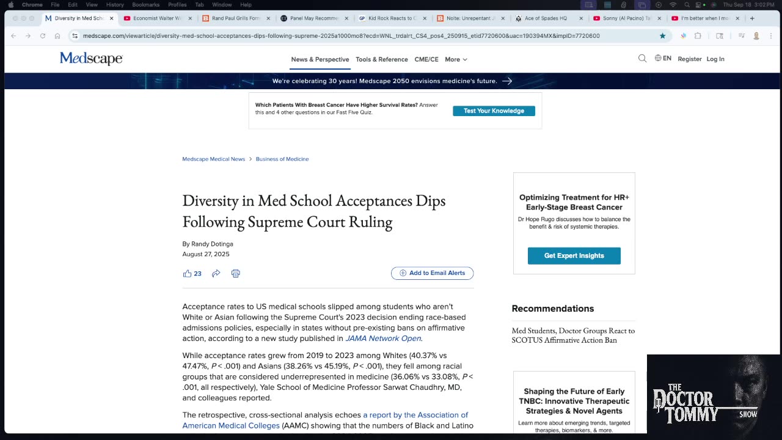Screen dimensions: 782x440
Task: Open the More dropdown in Medscape nav
Action: pos(456,59)
